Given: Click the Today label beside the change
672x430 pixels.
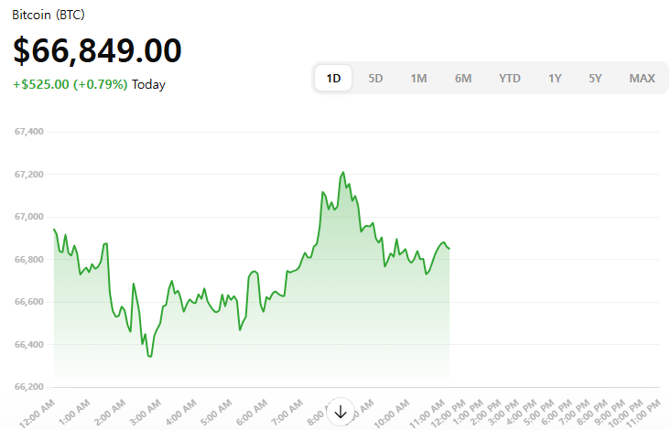Looking at the screenshot, I should [x=148, y=84].
